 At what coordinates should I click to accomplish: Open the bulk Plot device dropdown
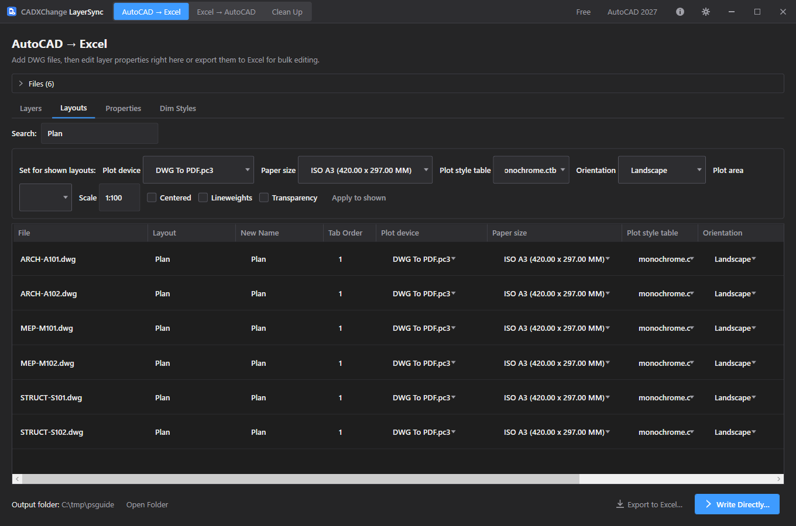198,170
